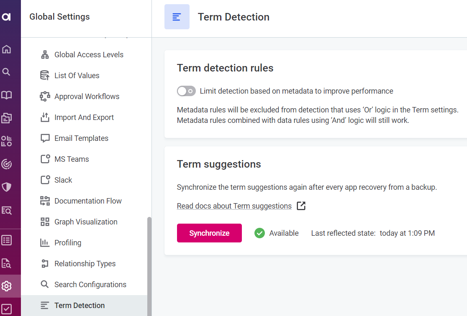467x316 pixels.
Task: Click the target icon in left rail
Action: [6, 164]
